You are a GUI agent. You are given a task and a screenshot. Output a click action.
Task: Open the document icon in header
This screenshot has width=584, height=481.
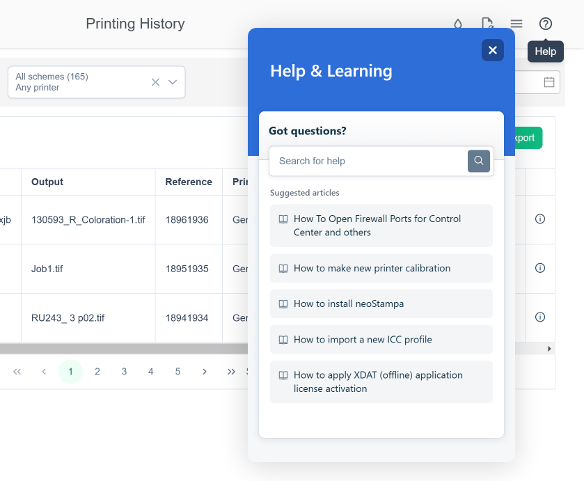click(x=487, y=23)
